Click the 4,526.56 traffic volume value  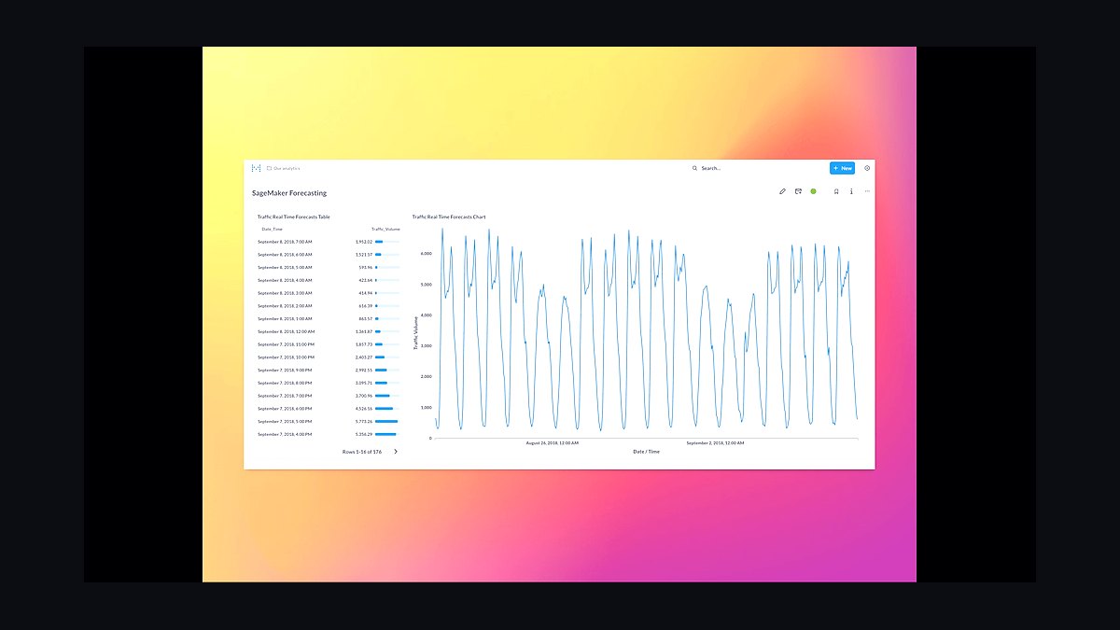[363, 409]
